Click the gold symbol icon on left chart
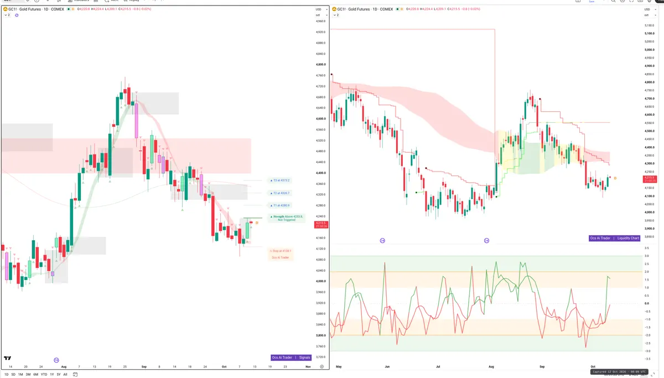The height and width of the screenshot is (378, 664). 6,9
